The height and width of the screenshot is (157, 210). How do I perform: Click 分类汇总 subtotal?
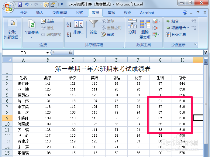(176, 35)
